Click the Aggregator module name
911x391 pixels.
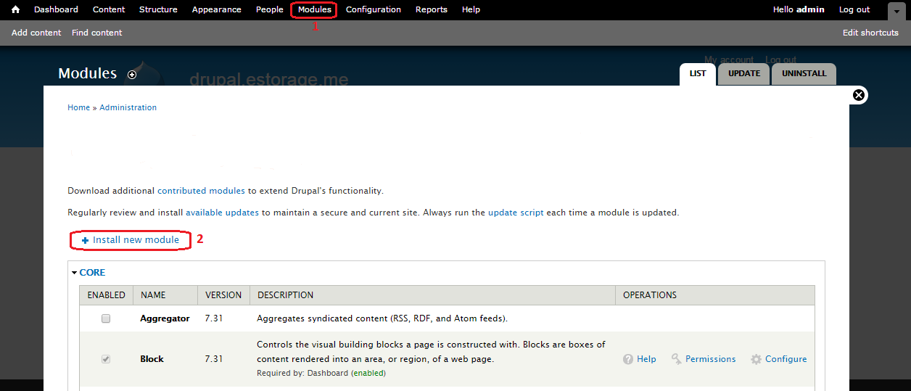tap(165, 318)
